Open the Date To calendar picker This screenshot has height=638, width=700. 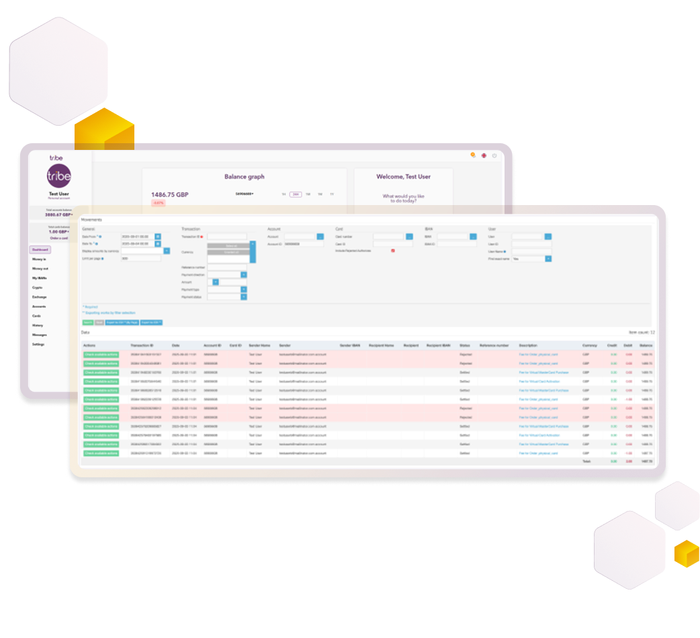[x=158, y=244]
